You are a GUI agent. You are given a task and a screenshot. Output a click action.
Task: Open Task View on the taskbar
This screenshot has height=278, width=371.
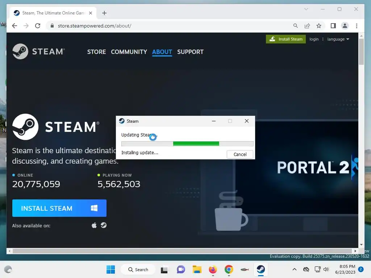(164, 269)
